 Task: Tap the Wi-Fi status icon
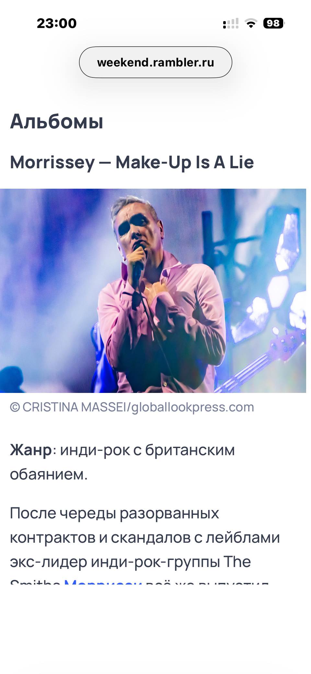point(251,23)
